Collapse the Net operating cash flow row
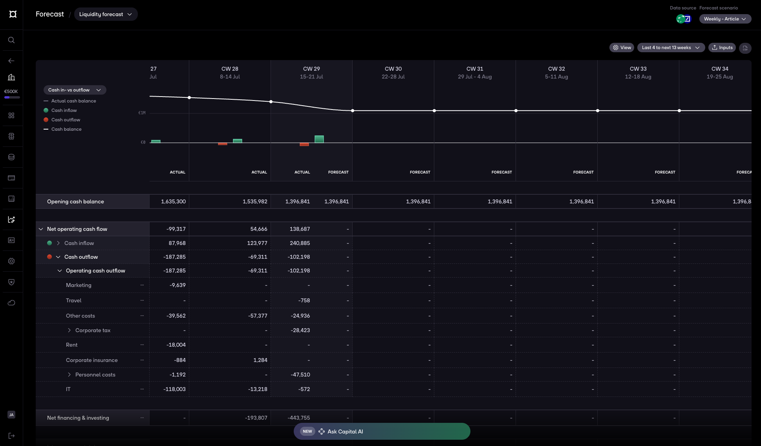The image size is (761, 446). (41, 229)
